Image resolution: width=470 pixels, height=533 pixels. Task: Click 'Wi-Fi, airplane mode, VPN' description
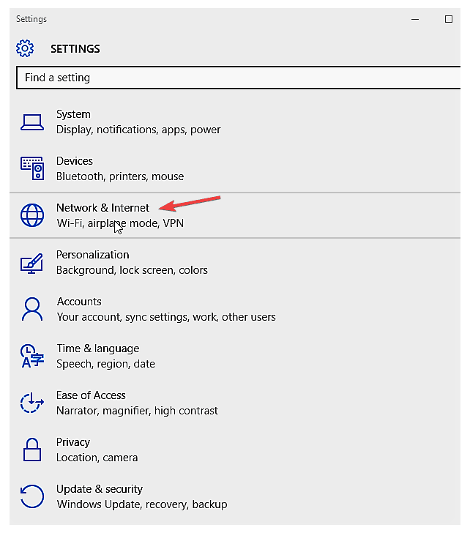click(120, 223)
